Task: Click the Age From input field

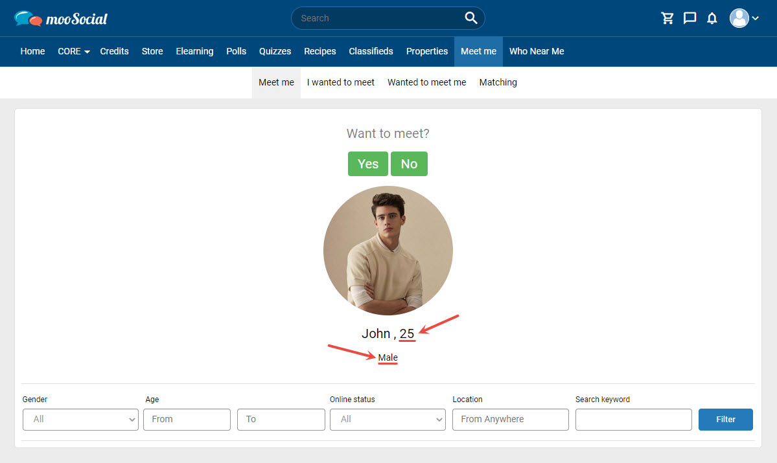Action: 187,420
